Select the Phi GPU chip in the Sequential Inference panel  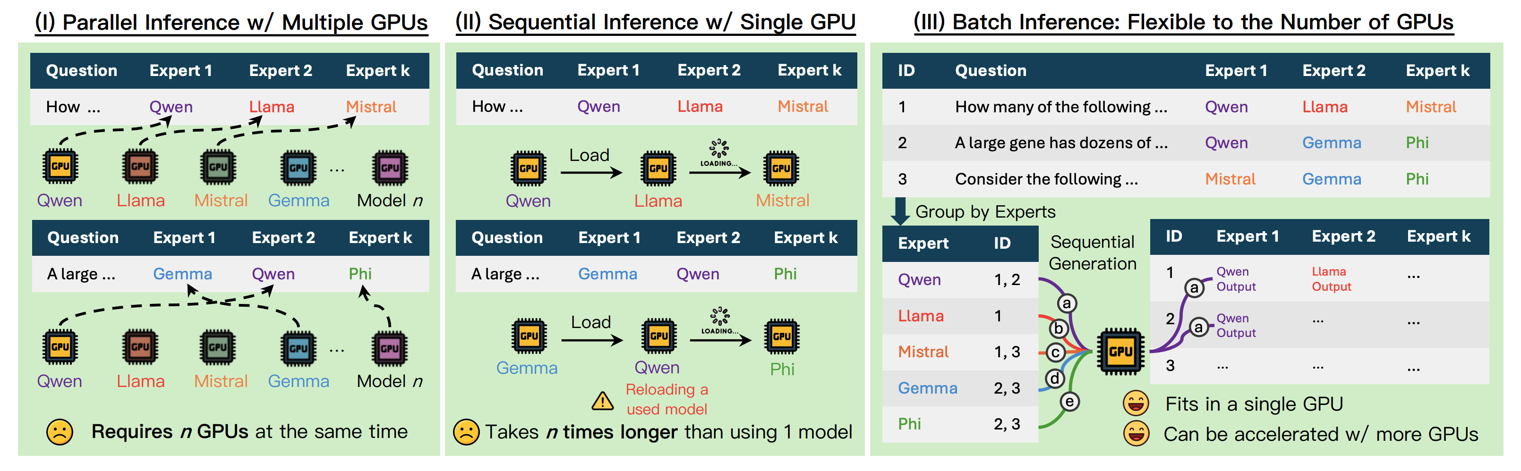pos(782,336)
